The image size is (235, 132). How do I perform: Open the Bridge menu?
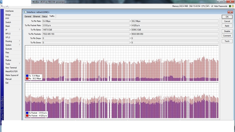pyautogui.click(x=8, y=15)
